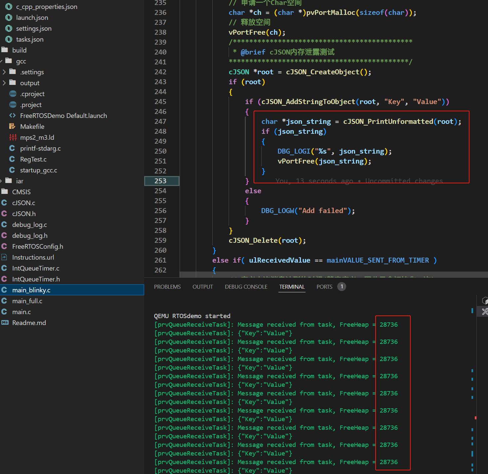Viewport: 488px width, 474px height.
Task: Click the FreeRTOSConfig.h header icon
Action: pos(4,246)
